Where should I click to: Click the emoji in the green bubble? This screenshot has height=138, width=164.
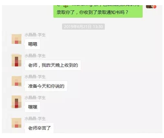pyautogui.click(x=66, y=6)
